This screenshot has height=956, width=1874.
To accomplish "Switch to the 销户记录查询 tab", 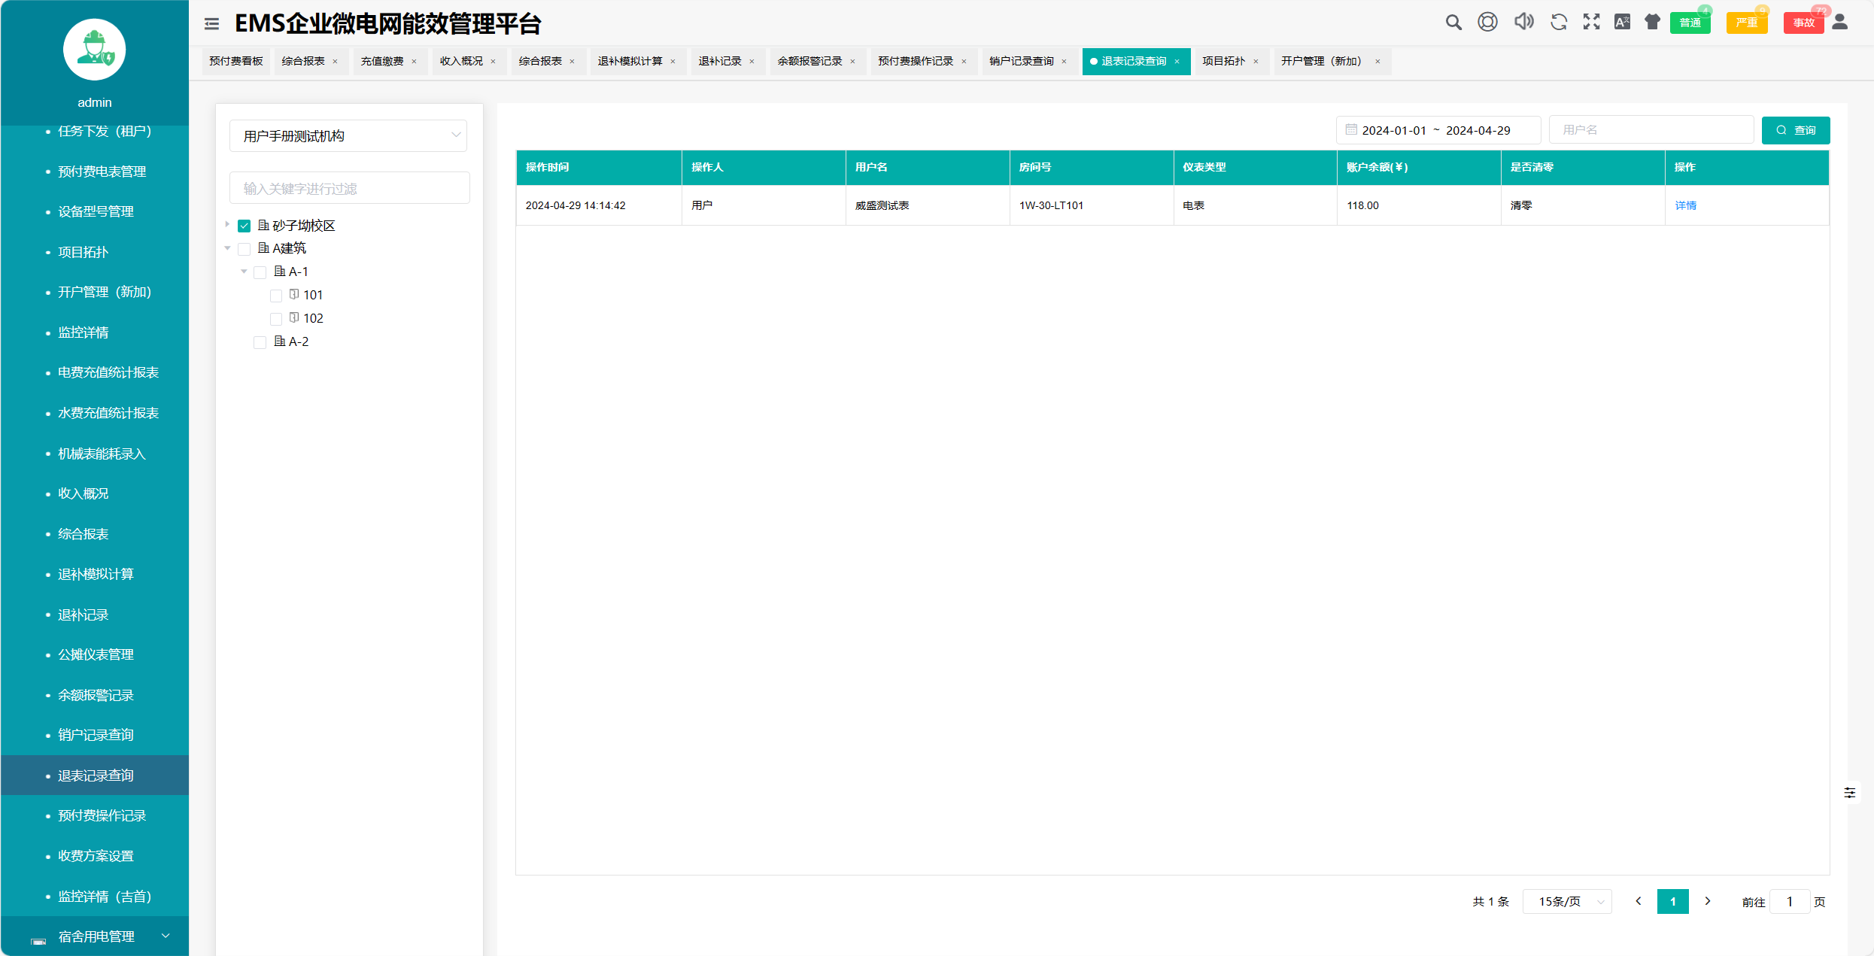I will (1021, 62).
